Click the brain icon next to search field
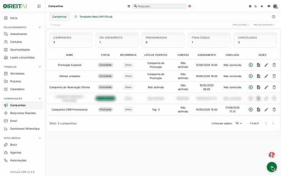 (190, 6)
